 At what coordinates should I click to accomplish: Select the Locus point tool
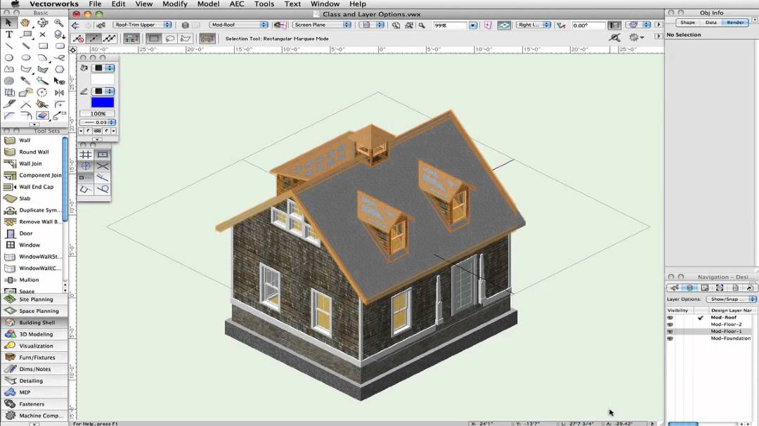pos(43,34)
